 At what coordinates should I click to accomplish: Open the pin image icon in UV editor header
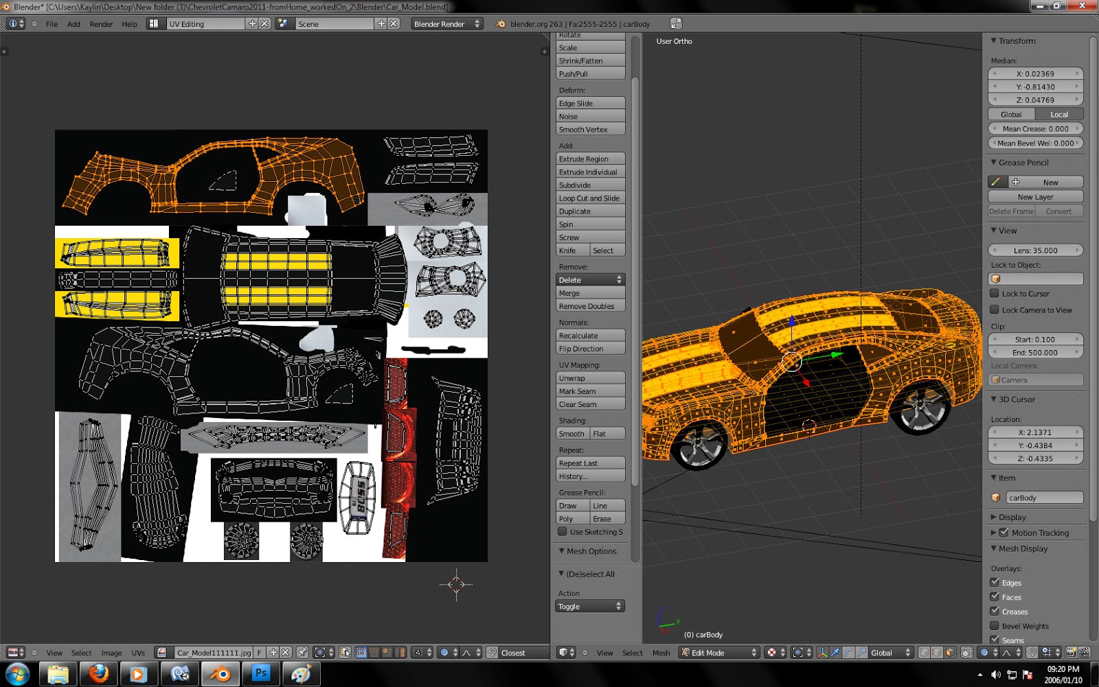303,652
